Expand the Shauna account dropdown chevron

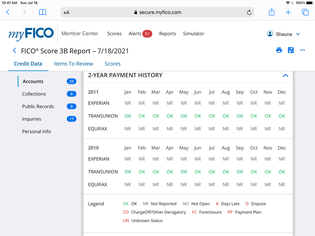pos(298,34)
